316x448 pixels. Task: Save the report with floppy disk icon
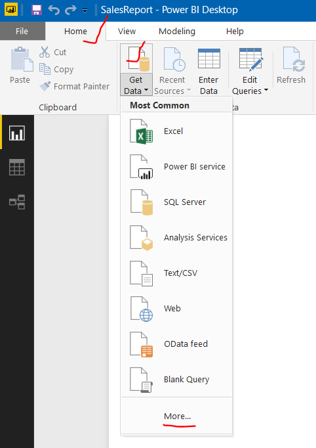(37, 10)
